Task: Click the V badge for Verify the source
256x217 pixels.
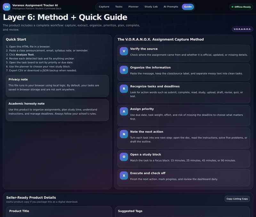Action: 124,51
